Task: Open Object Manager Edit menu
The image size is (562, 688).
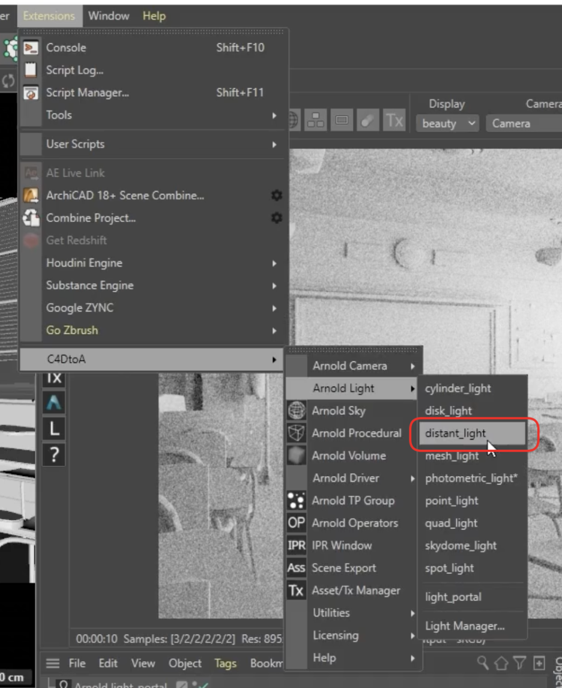Action: (x=108, y=663)
